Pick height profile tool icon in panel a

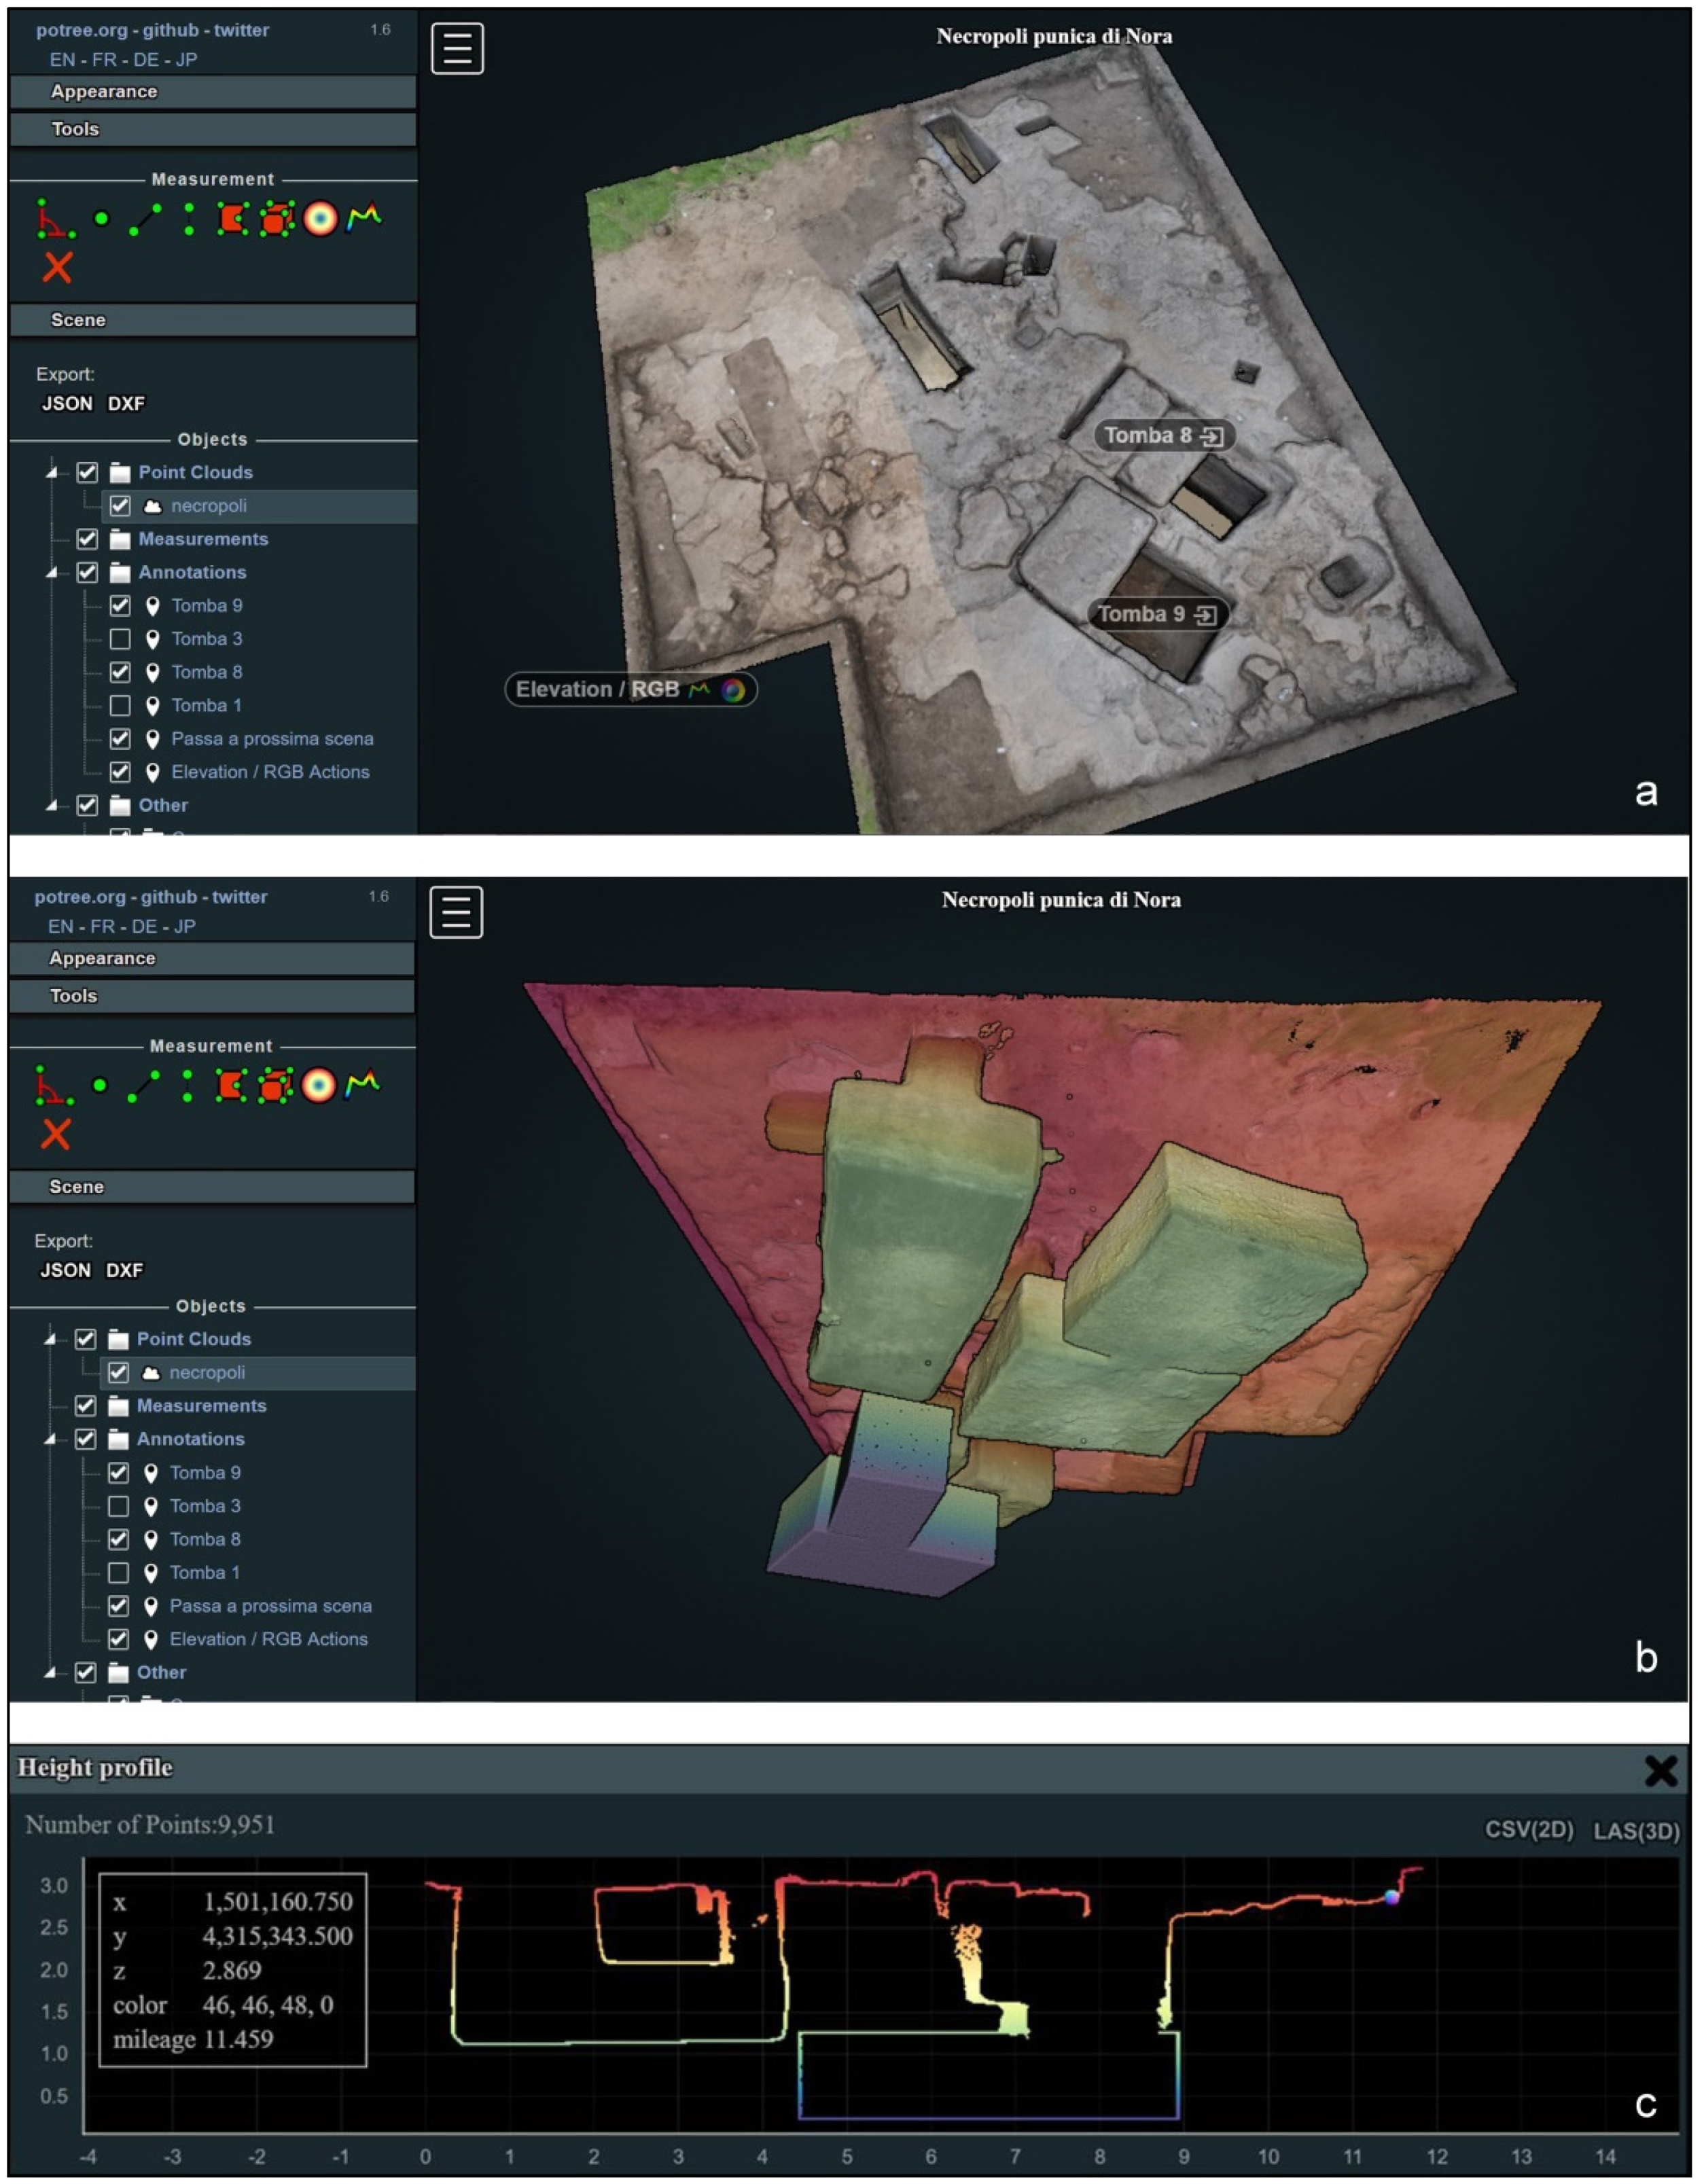[364, 216]
